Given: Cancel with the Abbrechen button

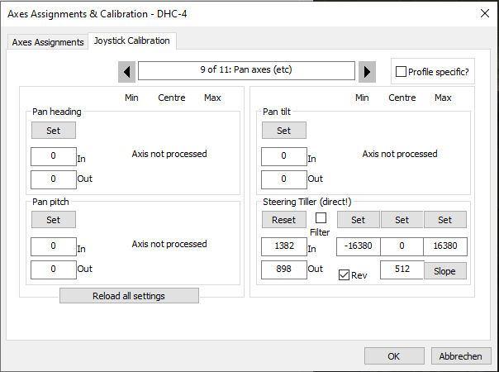Looking at the screenshot, I should [461, 356].
